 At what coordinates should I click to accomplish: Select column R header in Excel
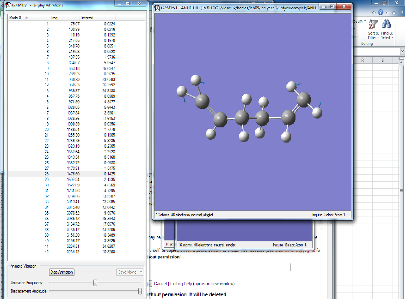(362, 60)
